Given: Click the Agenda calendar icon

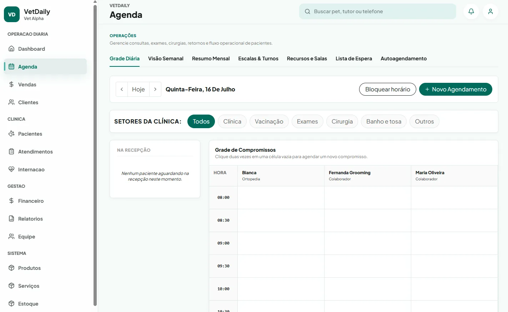Looking at the screenshot, I should point(11,66).
